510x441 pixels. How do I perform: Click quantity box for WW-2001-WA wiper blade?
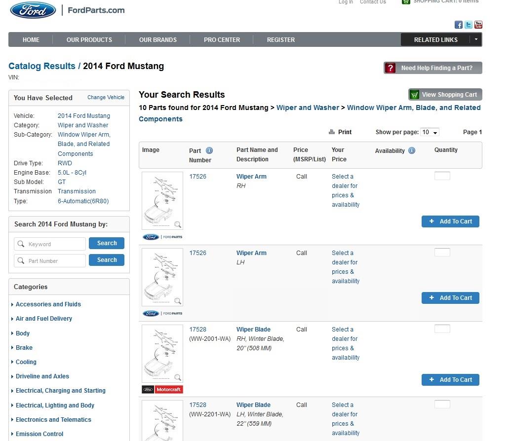click(x=442, y=329)
